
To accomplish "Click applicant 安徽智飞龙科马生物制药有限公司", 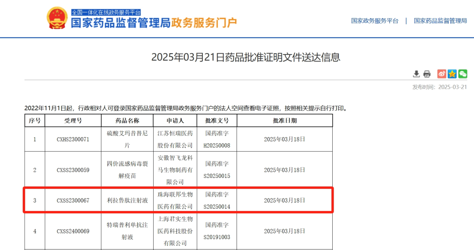I will pyautogui.click(x=175, y=170).
